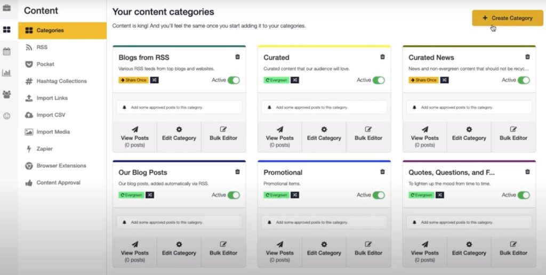Click the team members icon in rail
This screenshot has height=275, width=546.
tap(7, 94)
